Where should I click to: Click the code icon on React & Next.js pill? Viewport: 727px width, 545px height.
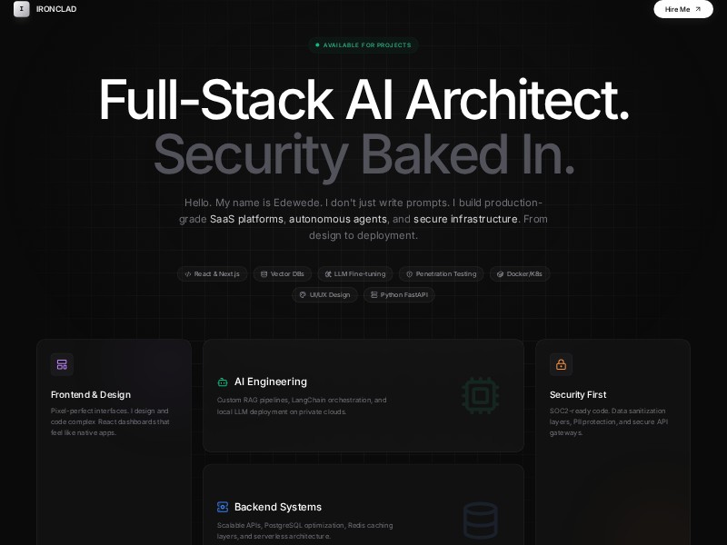pyautogui.click(x=188, y=273)
